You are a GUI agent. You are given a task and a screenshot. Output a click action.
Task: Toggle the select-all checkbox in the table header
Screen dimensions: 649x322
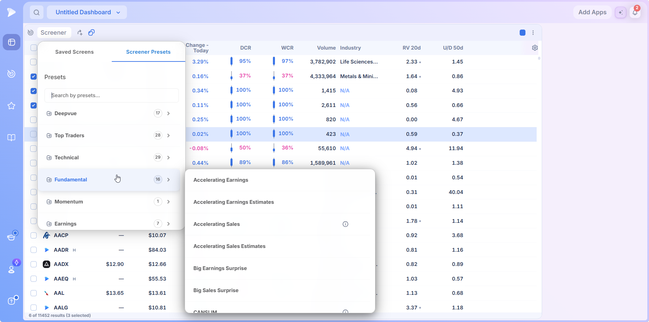34,48
